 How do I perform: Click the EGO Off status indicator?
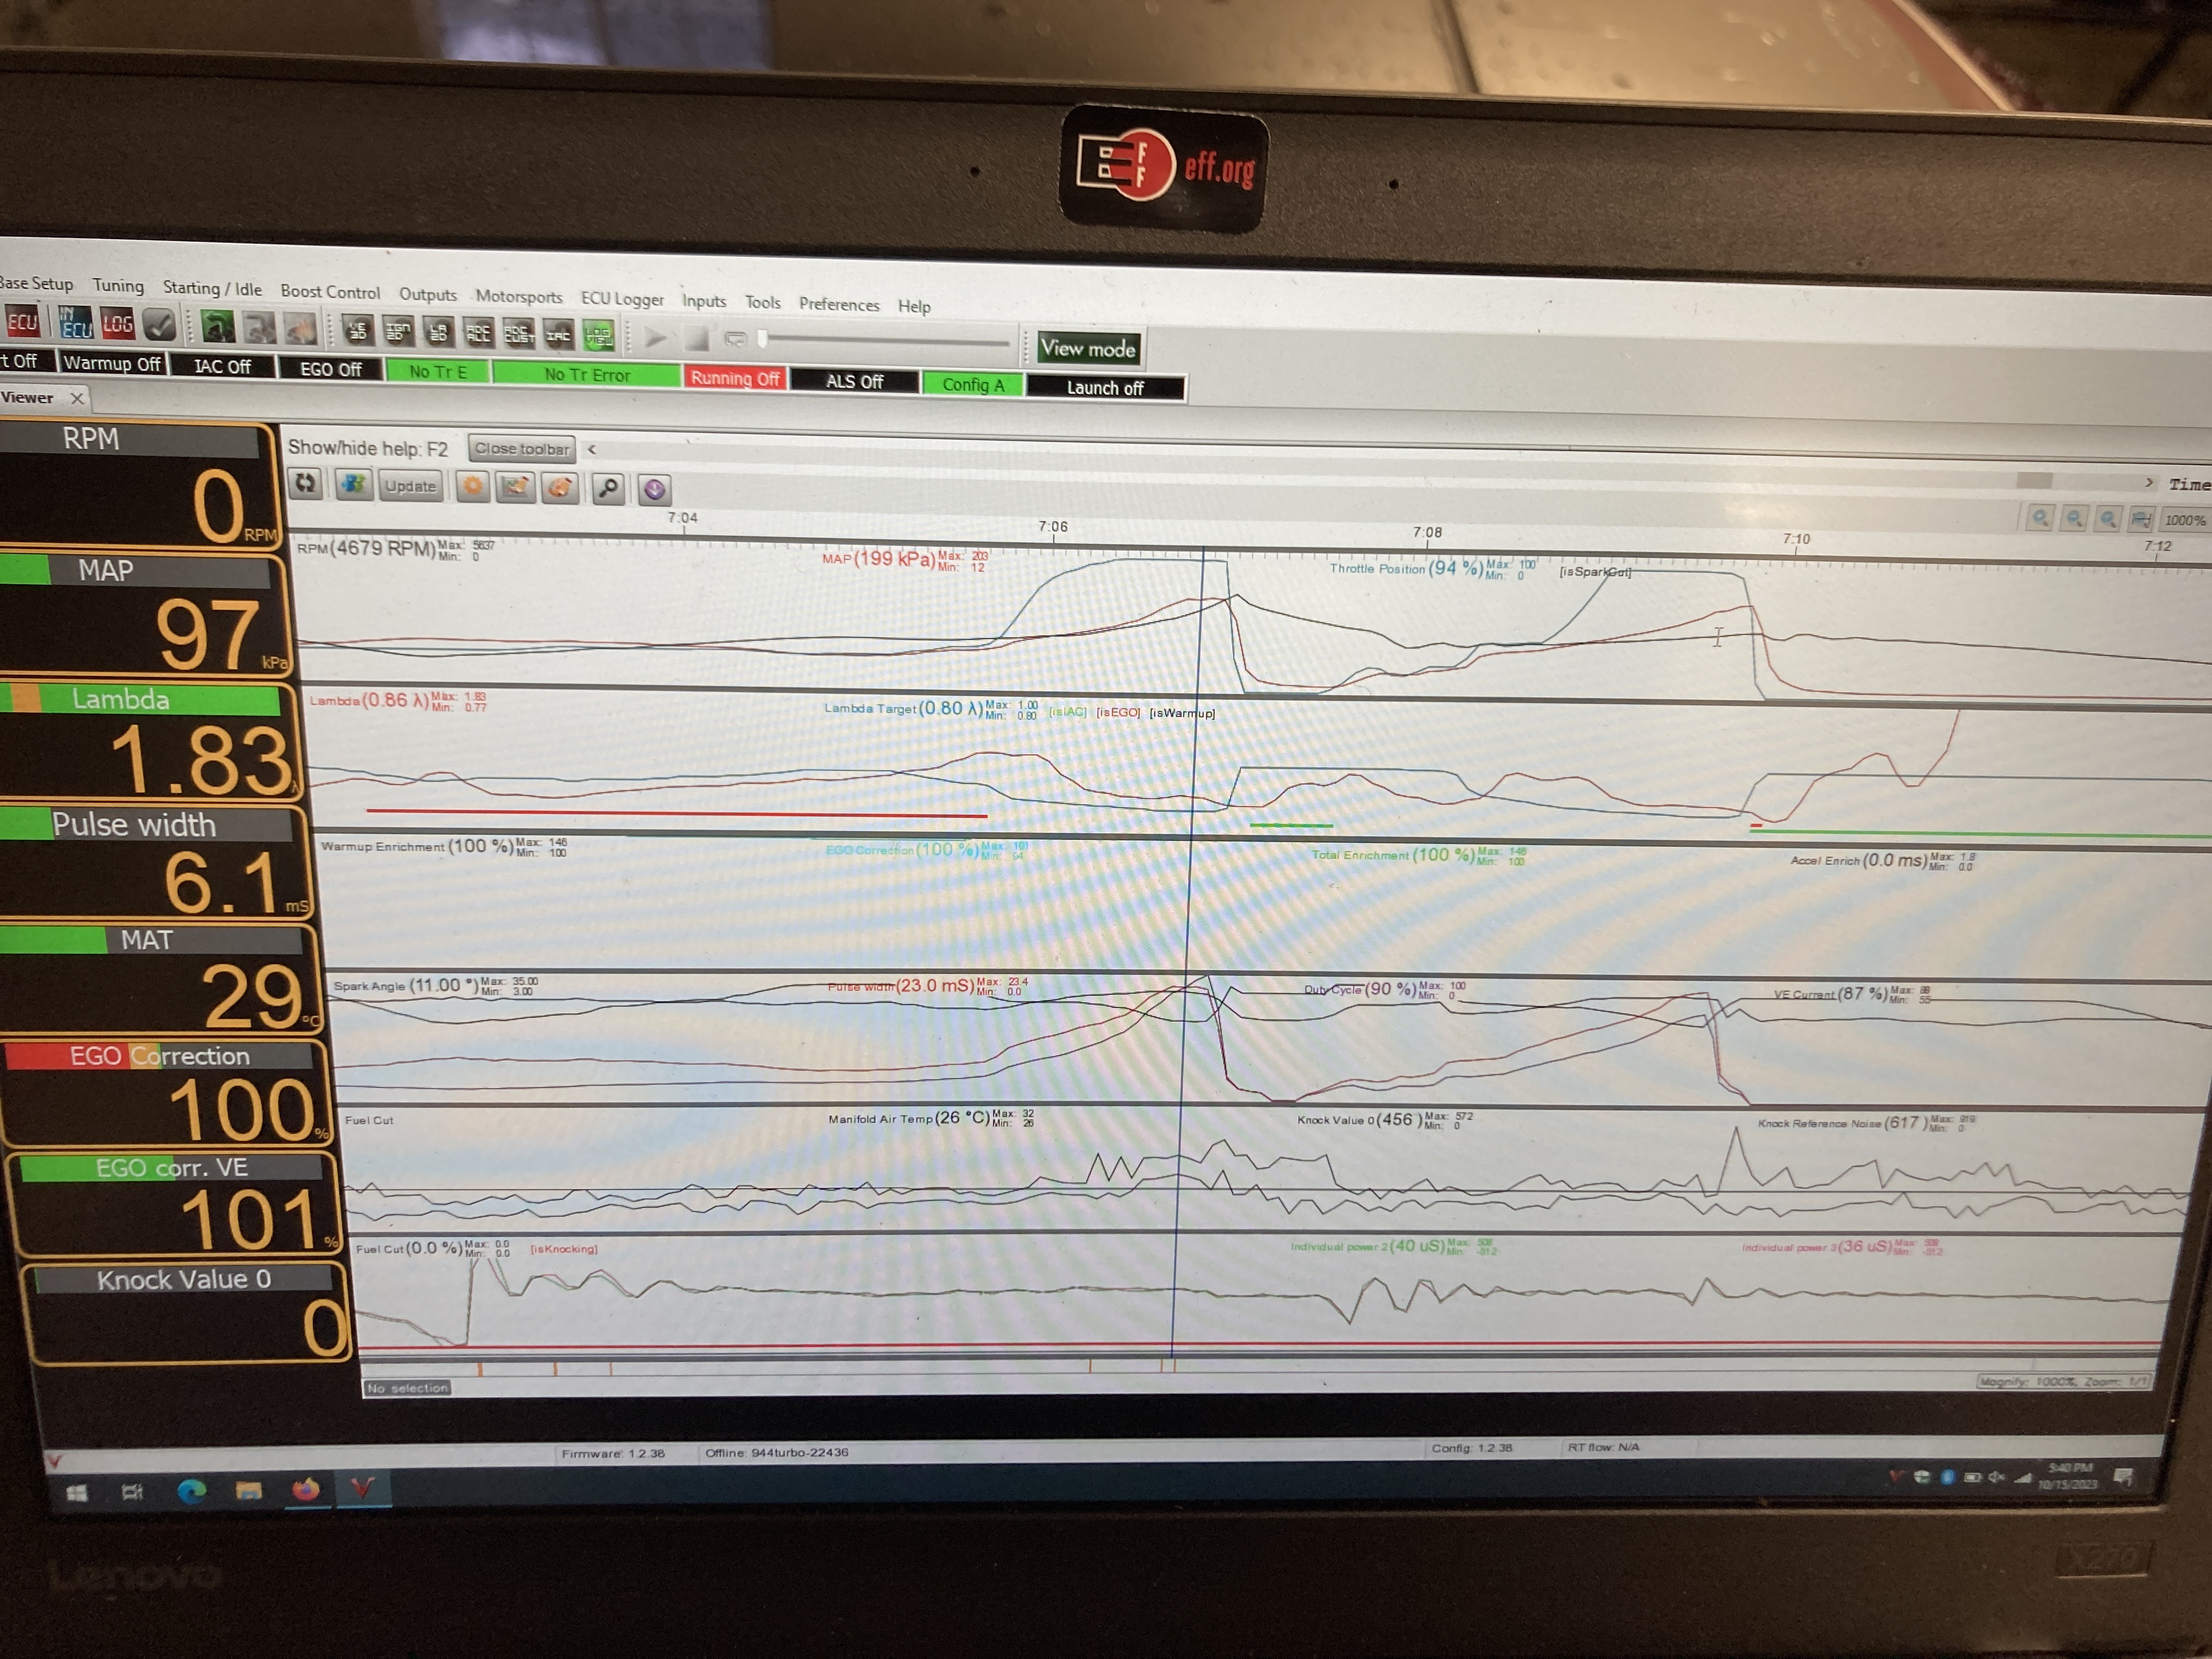point(331,370)
